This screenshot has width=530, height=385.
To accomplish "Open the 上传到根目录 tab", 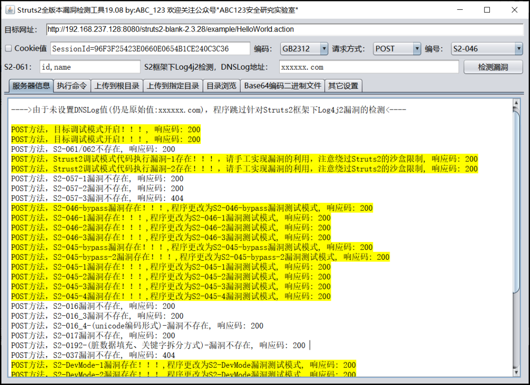I will tap(117, 86).
